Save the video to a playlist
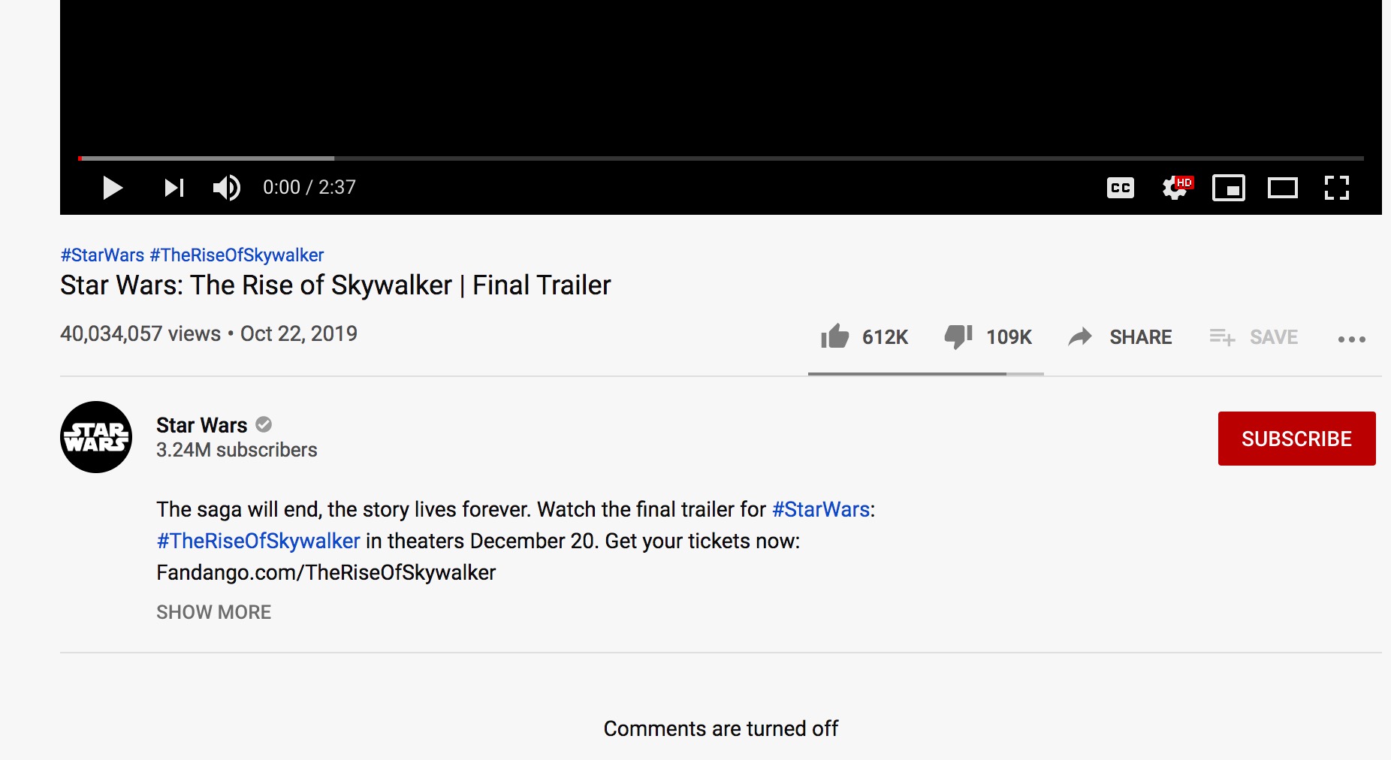The height and width of the screenshot is (760, 1391). (1254, 337)
